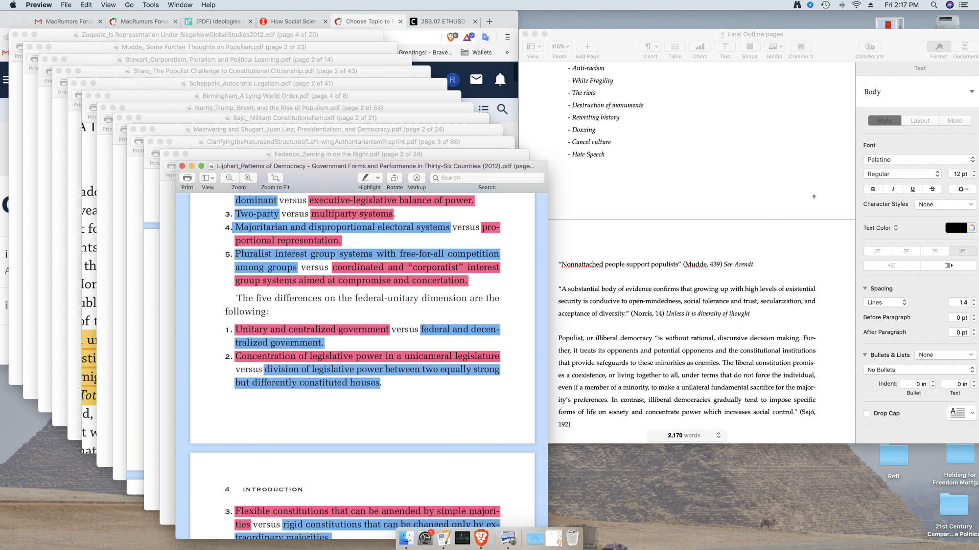Image resolution: width=979 pixels, height=550 pixels.
Task: Click search magnifier in browser page
Action: click(502, 109)
